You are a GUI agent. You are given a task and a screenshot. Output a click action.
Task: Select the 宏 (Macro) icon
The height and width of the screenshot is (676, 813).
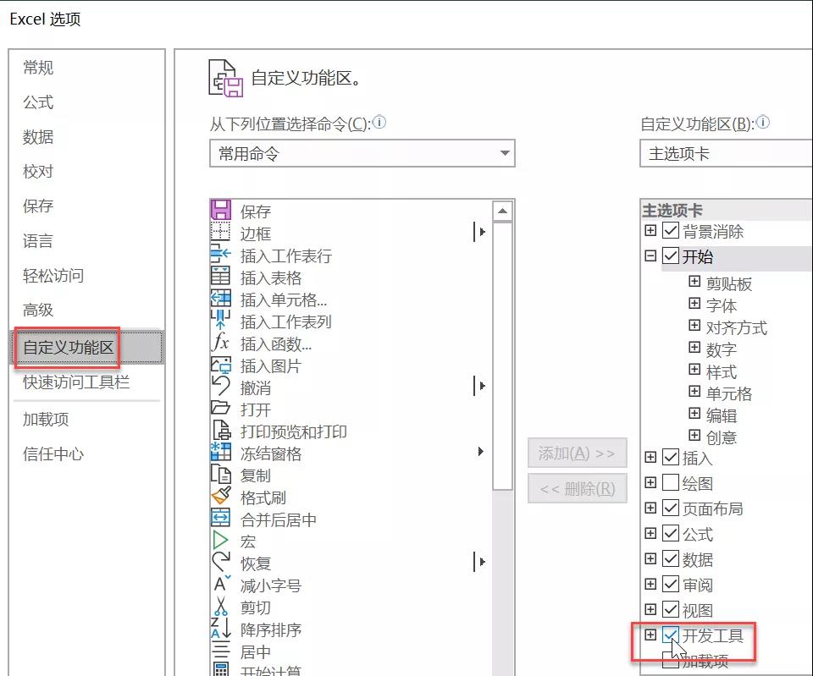[x=220, y=541]
